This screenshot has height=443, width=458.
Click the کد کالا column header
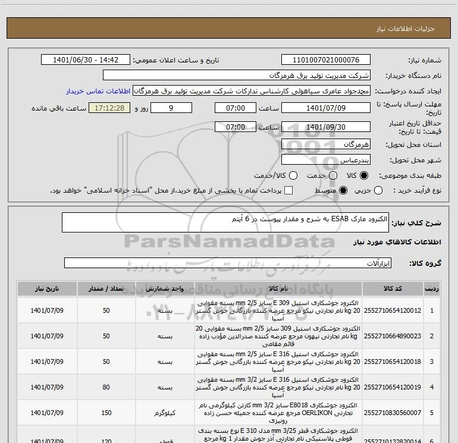pos(393,288)
